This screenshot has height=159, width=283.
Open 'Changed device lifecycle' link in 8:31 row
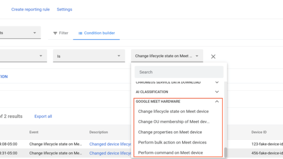(110, 153)
